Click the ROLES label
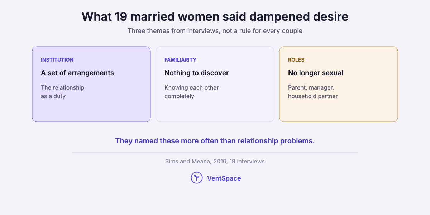430x215 pixels. coord(296,60)
